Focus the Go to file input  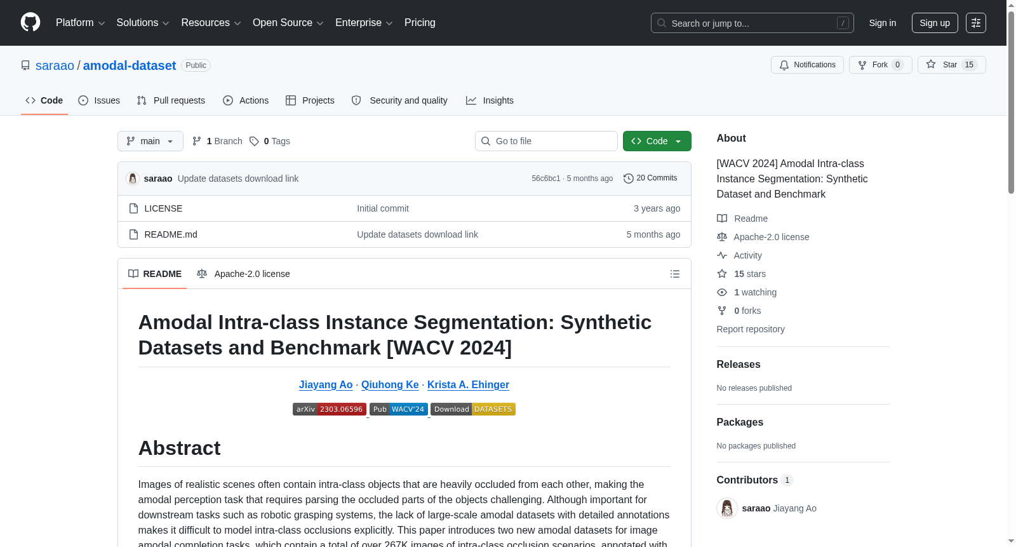pos(546,141)
